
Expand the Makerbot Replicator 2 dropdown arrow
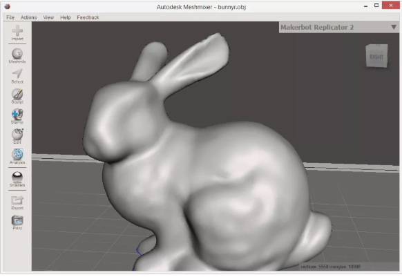coord(394,27)
